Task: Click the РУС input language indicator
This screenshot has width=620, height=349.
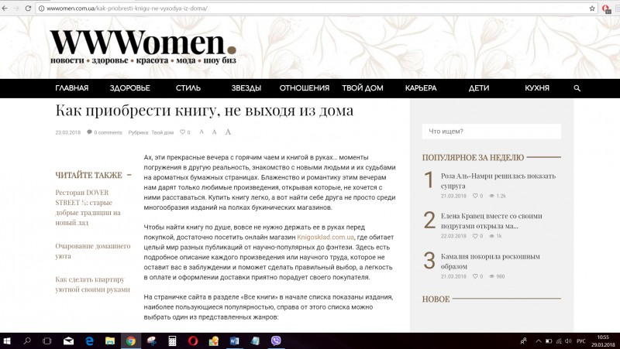Action: tap(580, 341)
